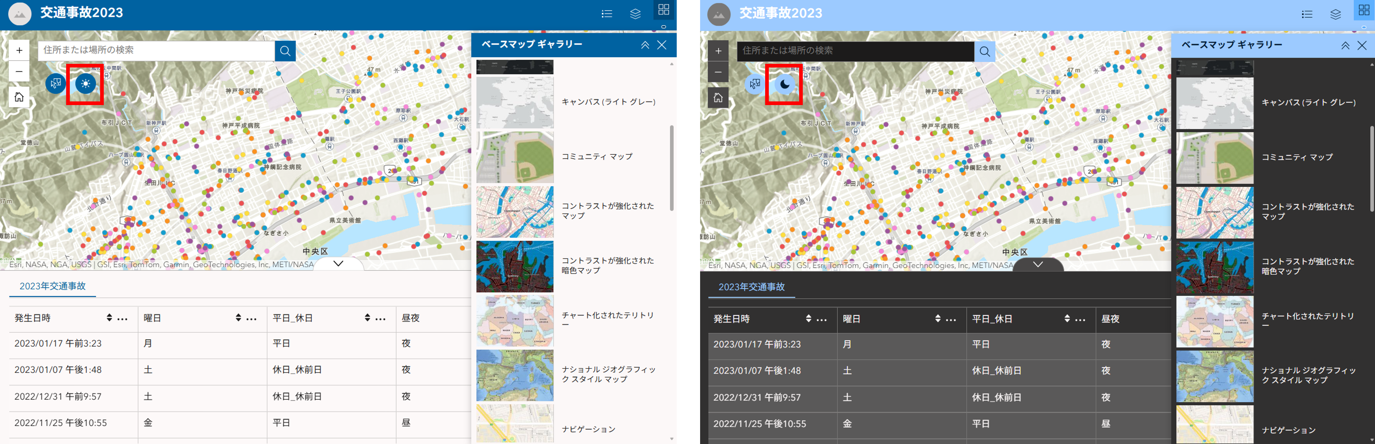The image size is (1375, 444).
Task: Click the select-features tool on light map
Action: 56,84
